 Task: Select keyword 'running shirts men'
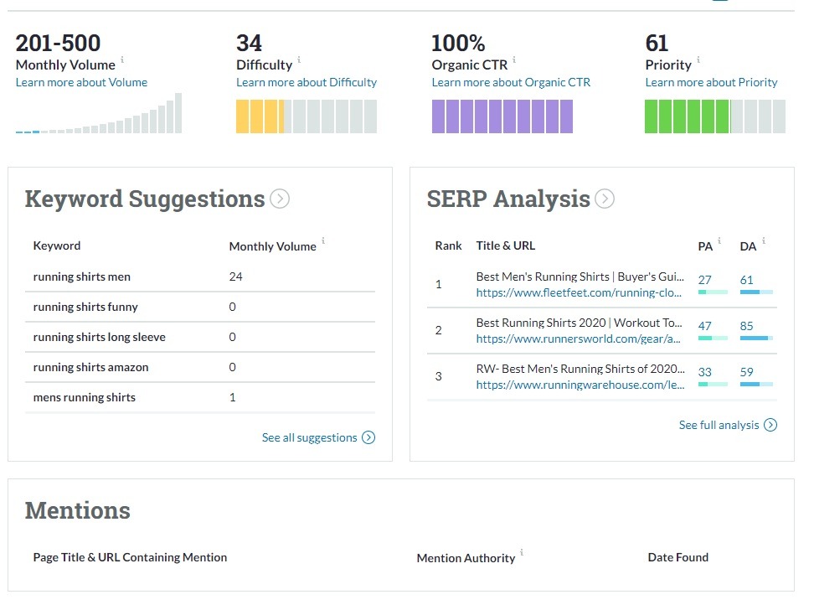coord(81,277)
